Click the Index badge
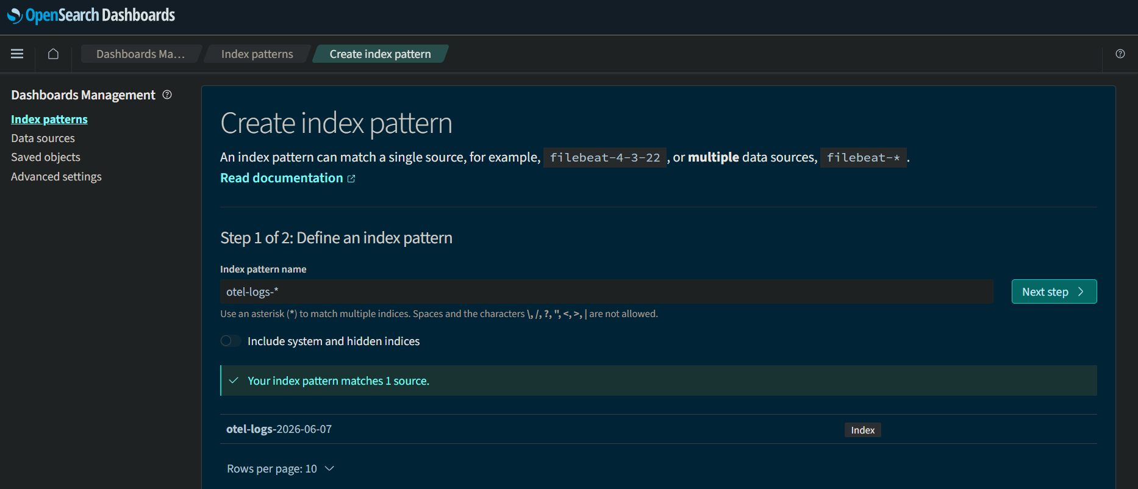Viewport: 1138px width, 489px height. pos(862,430)
